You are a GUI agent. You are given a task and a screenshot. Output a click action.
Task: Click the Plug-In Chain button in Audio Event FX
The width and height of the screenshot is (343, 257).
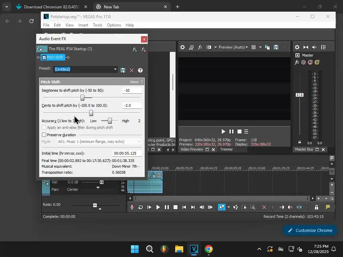(135, 50)
